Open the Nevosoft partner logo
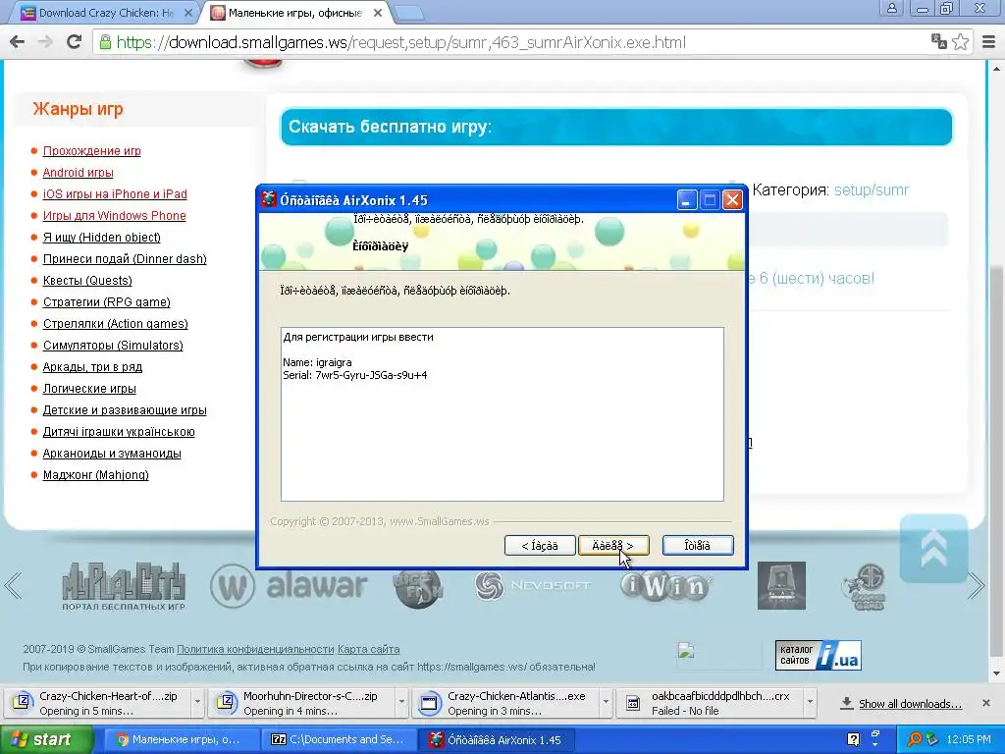 point(533,585)
